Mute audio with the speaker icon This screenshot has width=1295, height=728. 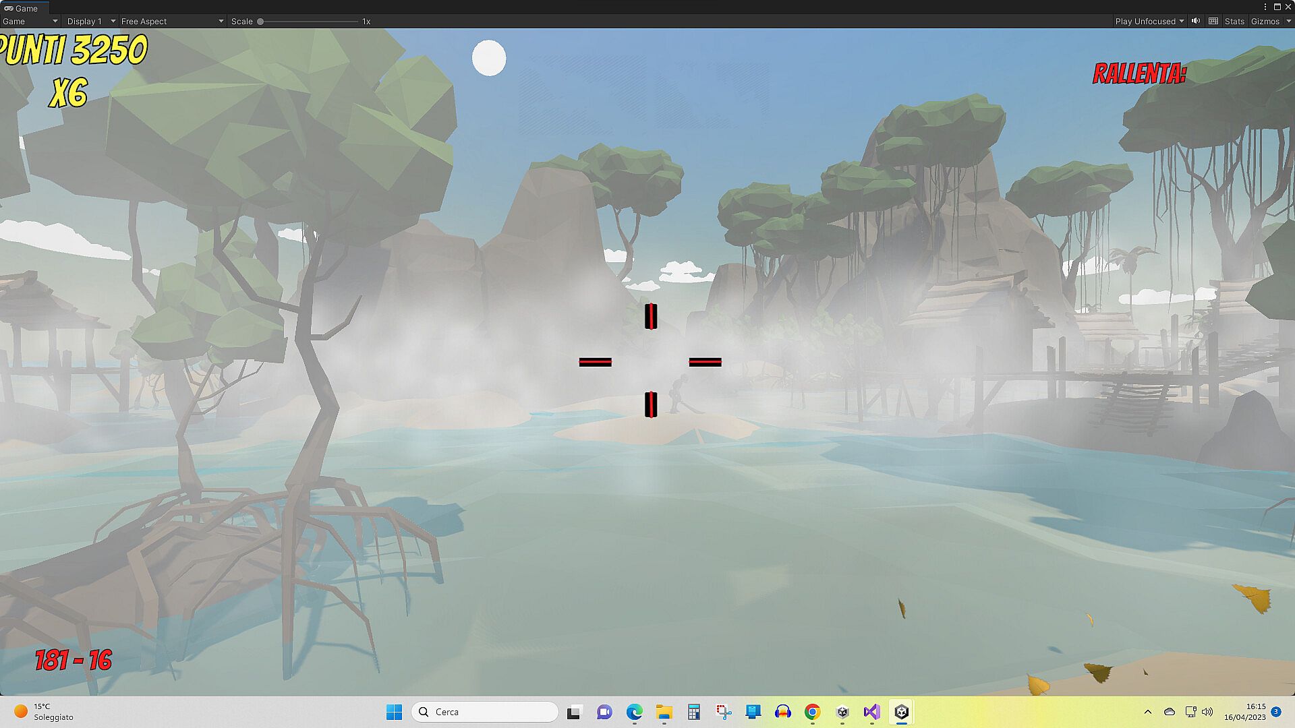(1196, 21)
